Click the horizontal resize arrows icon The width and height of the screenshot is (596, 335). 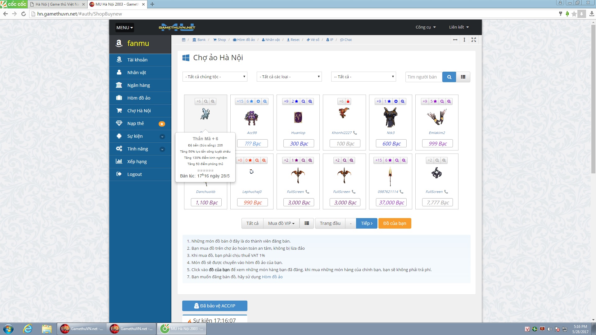[455, 40]
